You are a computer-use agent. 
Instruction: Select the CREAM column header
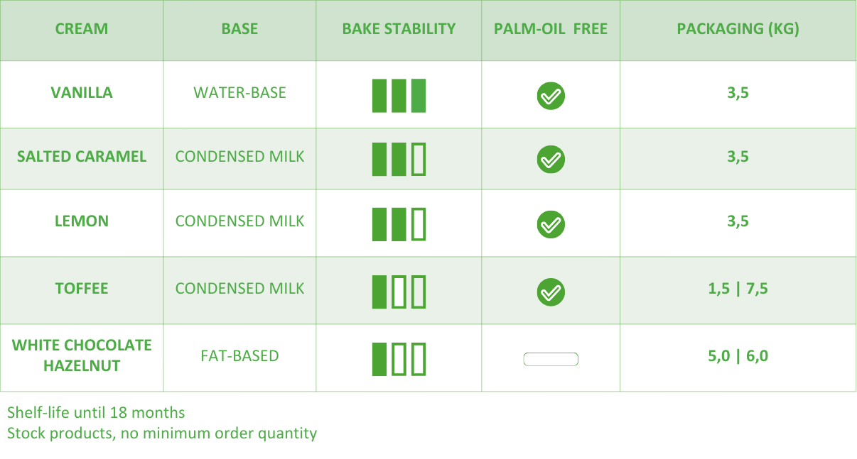(x=82, y=29)
